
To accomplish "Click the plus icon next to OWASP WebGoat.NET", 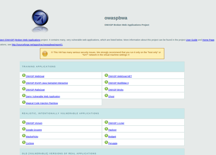I will [106, 75].
